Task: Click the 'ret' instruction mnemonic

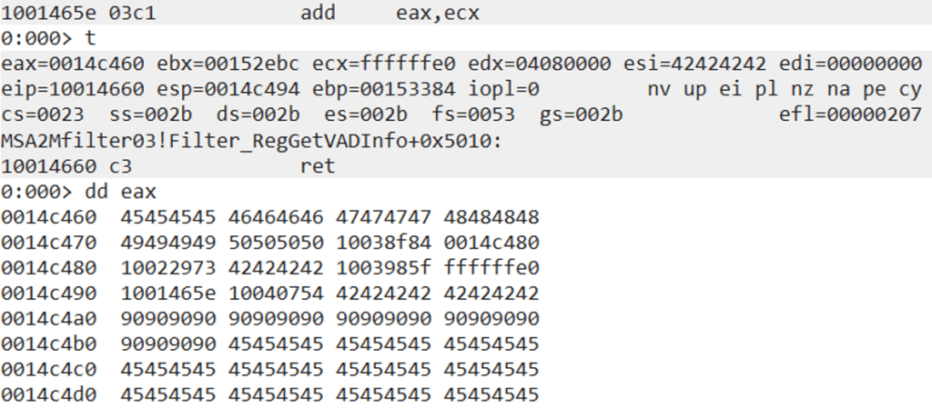Action: 317,167
